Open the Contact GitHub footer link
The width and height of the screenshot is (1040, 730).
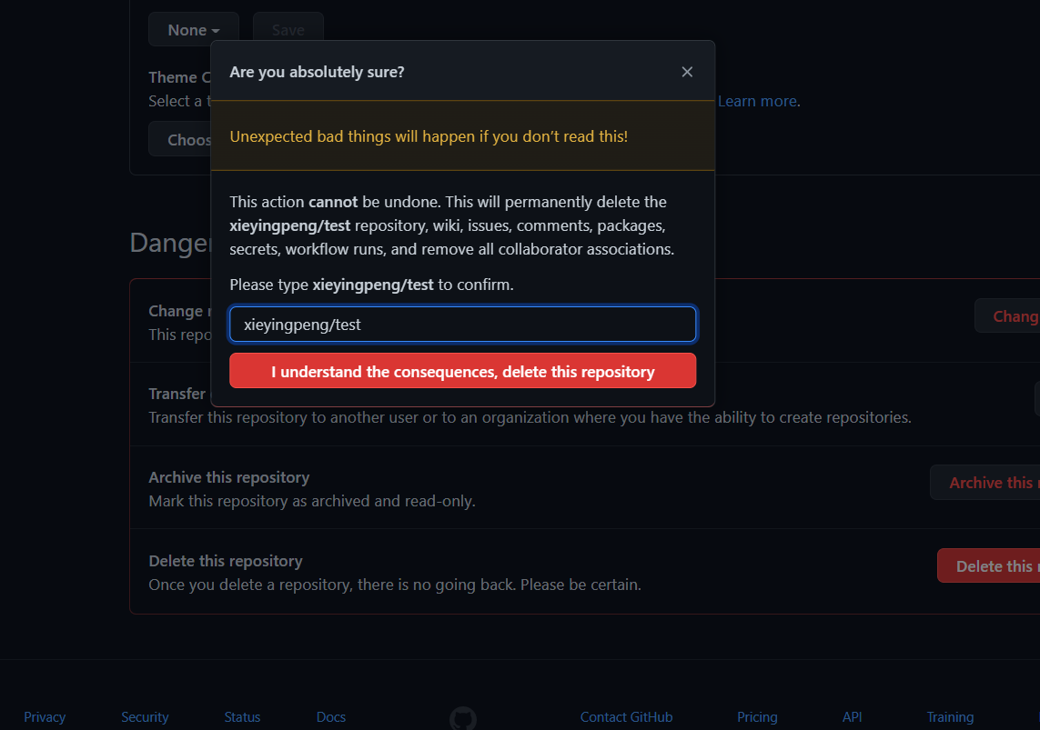(x=626, y=716)
